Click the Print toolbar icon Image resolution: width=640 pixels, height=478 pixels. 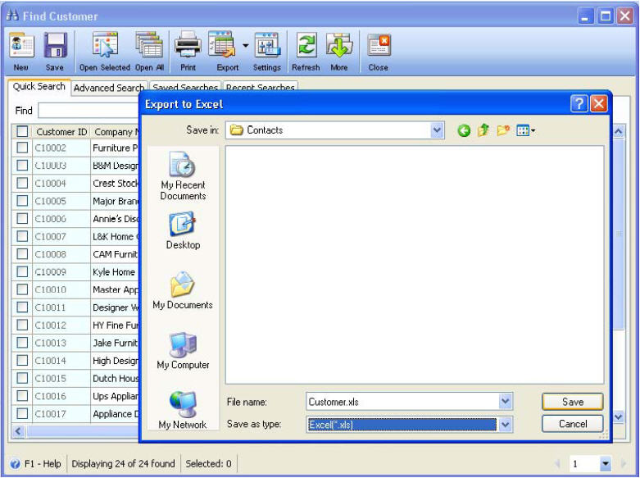tap(188, 44)
